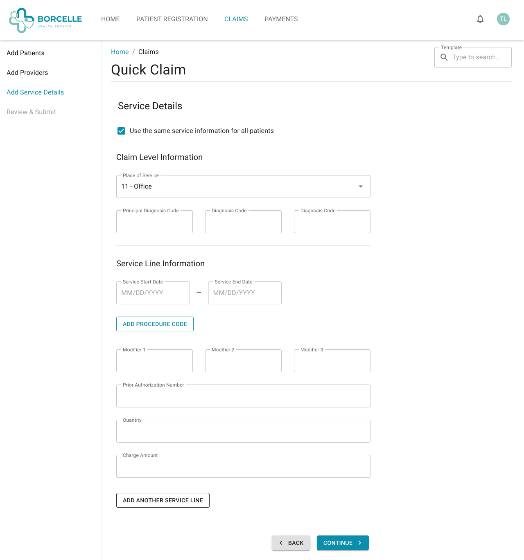Click into the Charge Amount field
This screenshot has height=560, width=524.
[243, 467]
